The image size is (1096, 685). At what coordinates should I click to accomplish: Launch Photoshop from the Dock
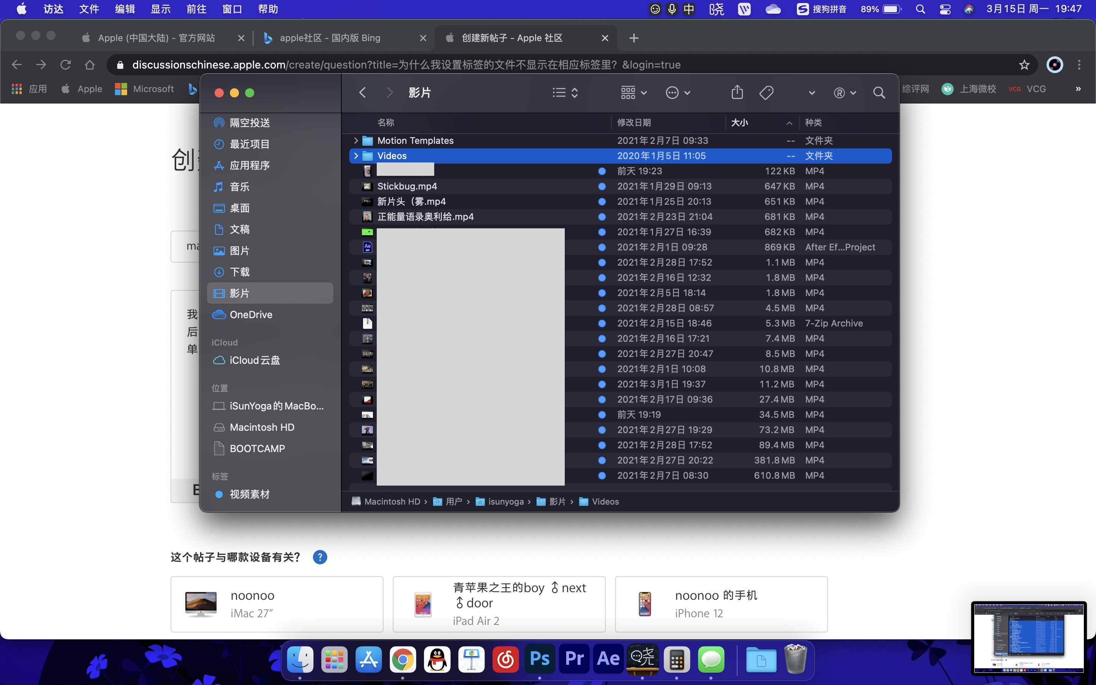pyautogui.click(x=539, y=659)
